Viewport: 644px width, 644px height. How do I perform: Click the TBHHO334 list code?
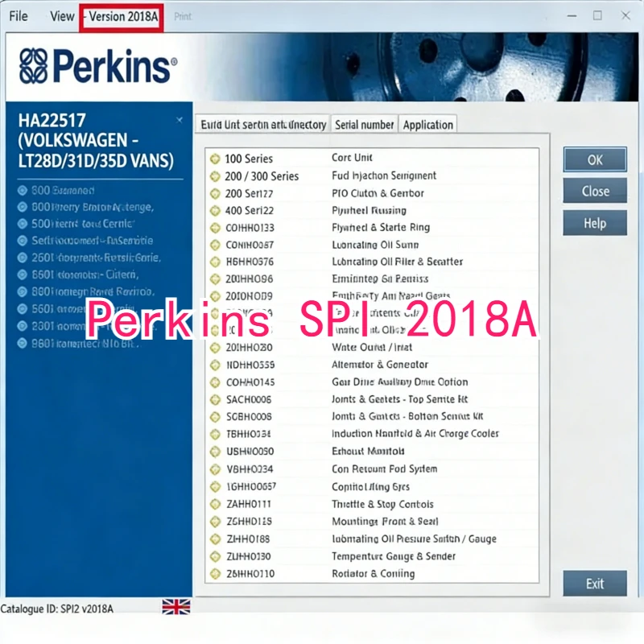[x=249, y=434]
